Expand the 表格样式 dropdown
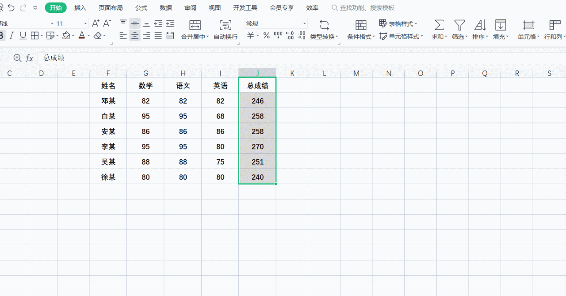Screen dimensions: 566x296 [x=416, y=24]
